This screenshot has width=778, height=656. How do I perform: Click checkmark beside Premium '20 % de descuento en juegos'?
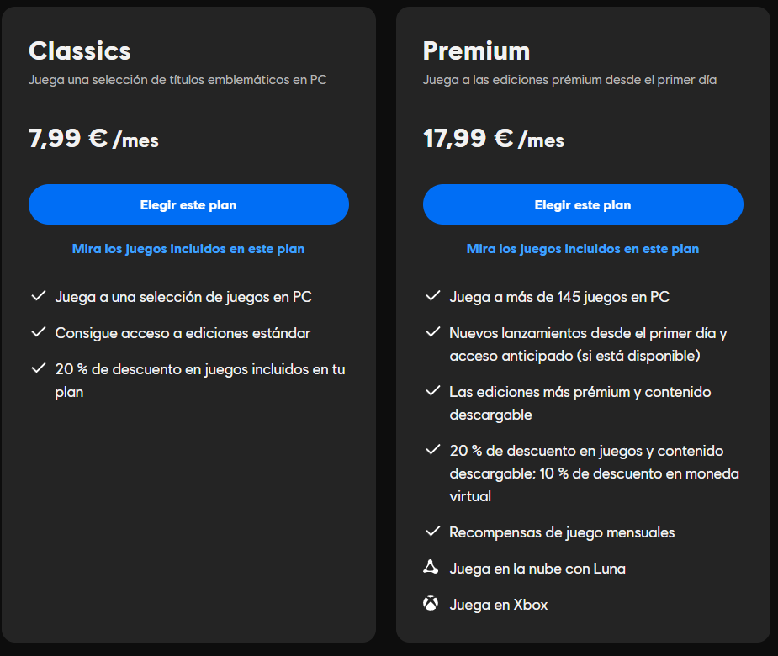click(x=432, y=450)
